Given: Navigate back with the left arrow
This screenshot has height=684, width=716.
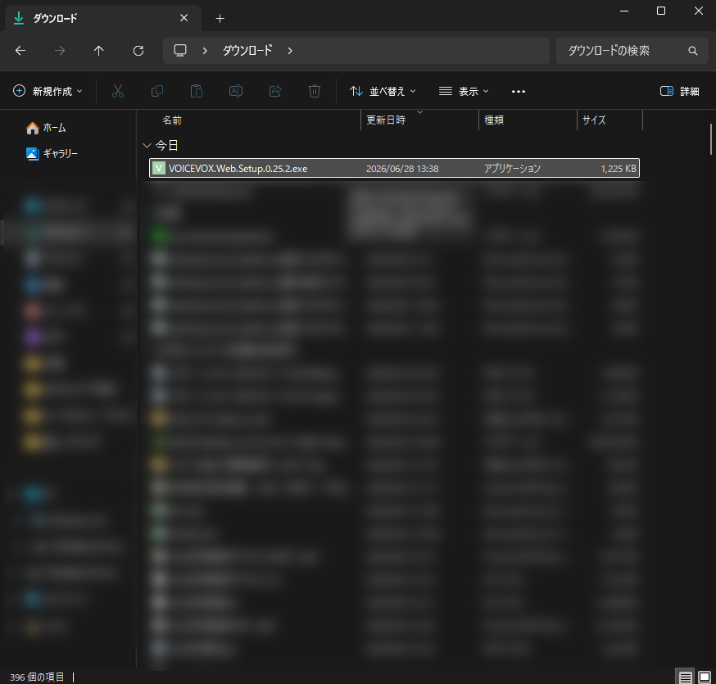Looking at the screenshot, I should (20, 51).
